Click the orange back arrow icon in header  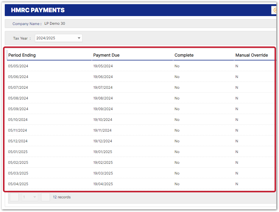[275, 10]
